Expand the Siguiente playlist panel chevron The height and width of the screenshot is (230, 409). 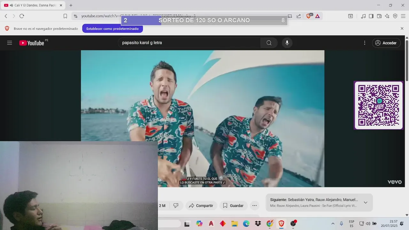coord(366,203)
